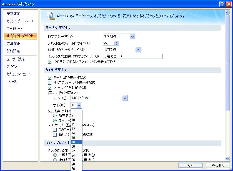
Task: Toggle the プロパティの更新オプション button checkbox
Action: (x=50, y=62)
